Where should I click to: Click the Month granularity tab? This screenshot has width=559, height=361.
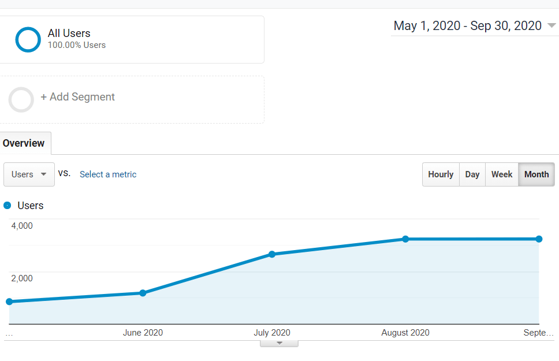536,174
